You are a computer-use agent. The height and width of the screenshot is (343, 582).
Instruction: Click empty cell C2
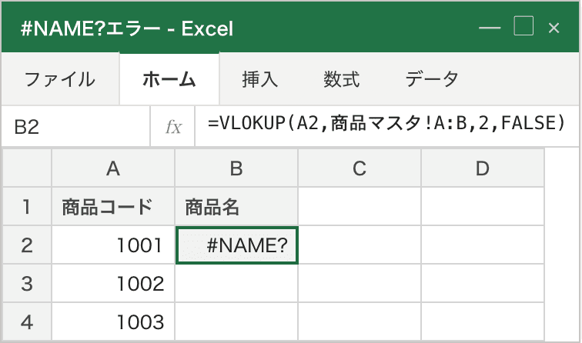coord(360,245)
